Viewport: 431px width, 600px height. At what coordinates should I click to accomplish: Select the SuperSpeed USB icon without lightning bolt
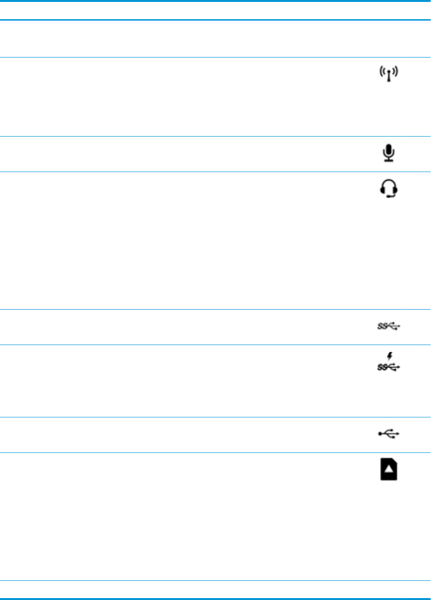point(389,326)
